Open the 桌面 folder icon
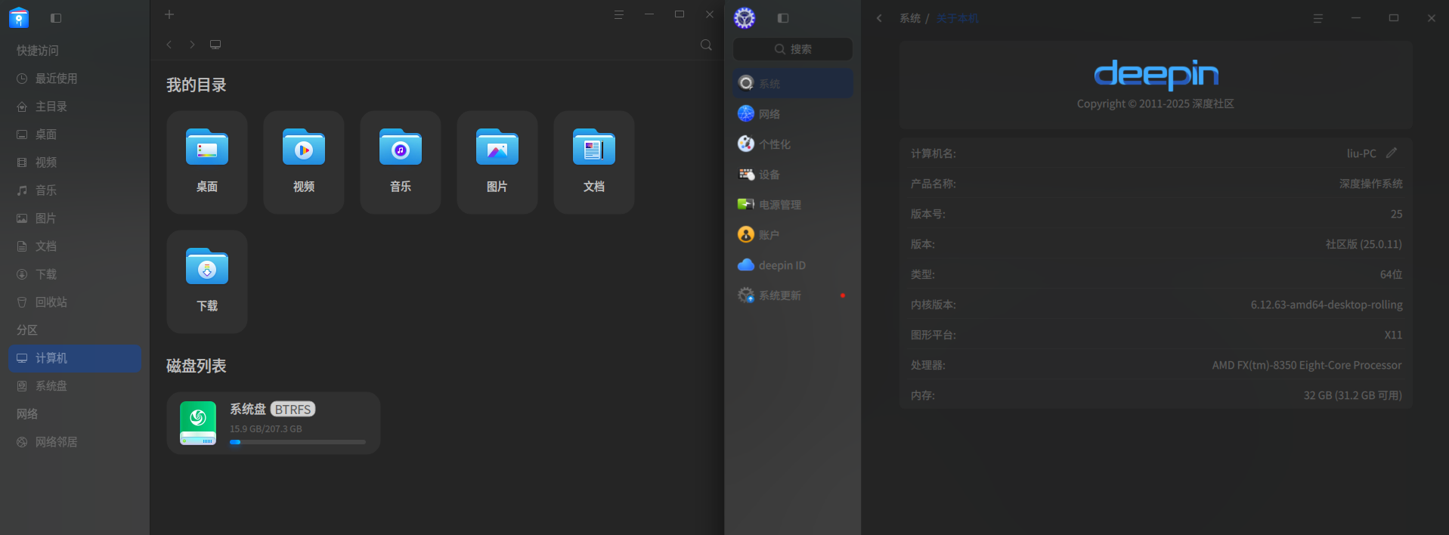The image size is (1449, 535). click(x=207, y=147)
